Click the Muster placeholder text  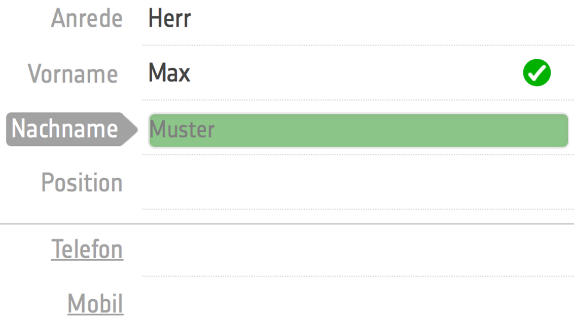click(x=182, y=129)
